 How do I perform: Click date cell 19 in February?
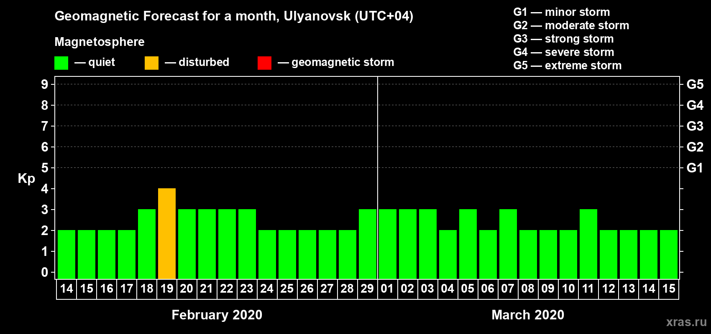tap(167, 289)
